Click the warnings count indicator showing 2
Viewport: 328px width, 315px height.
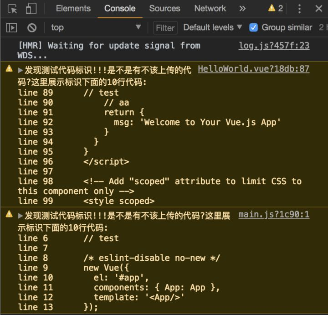275,8
